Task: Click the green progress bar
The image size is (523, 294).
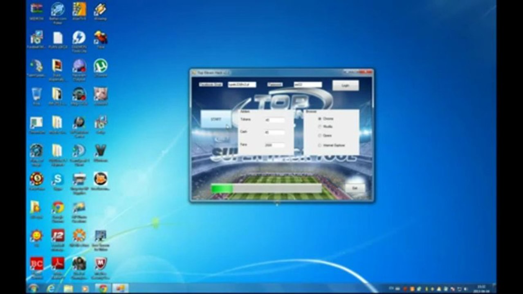Action: 266,188
